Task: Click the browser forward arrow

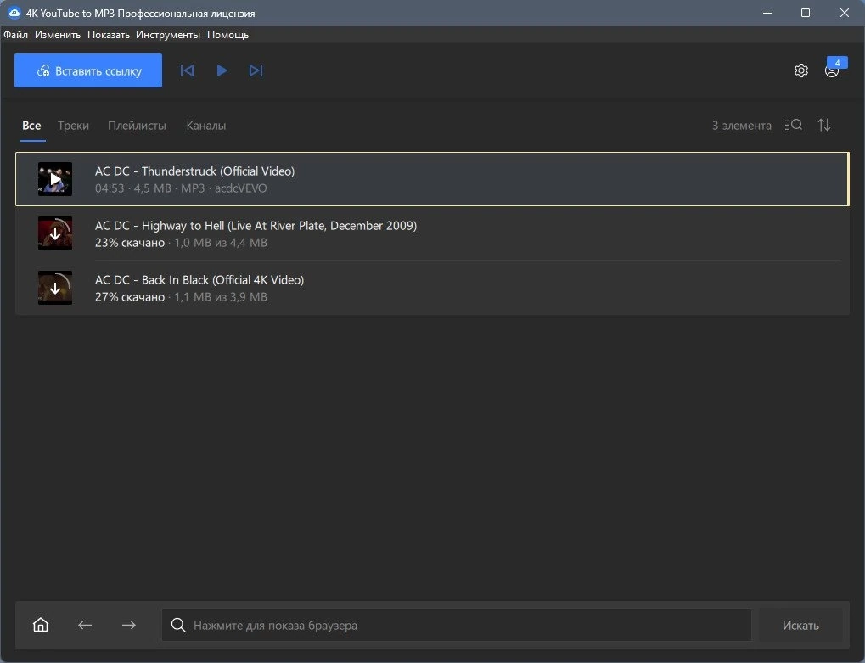Action: pos(129,625)
